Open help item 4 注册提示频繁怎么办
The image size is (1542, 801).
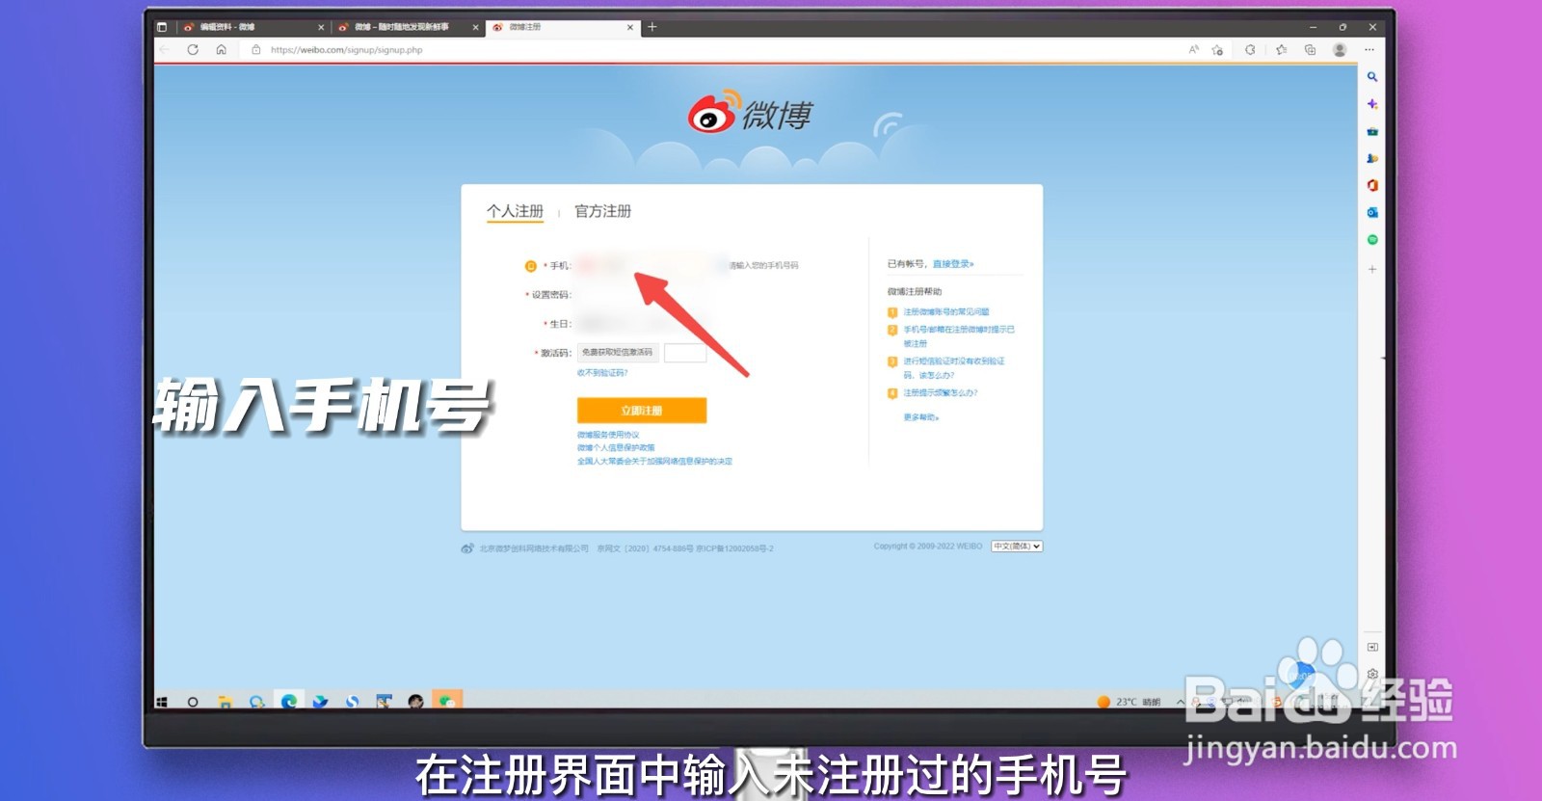(940, 393)
